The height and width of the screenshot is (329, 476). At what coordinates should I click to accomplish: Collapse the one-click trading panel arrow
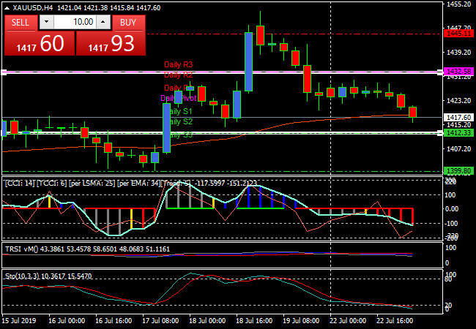(x=6, y=7)
